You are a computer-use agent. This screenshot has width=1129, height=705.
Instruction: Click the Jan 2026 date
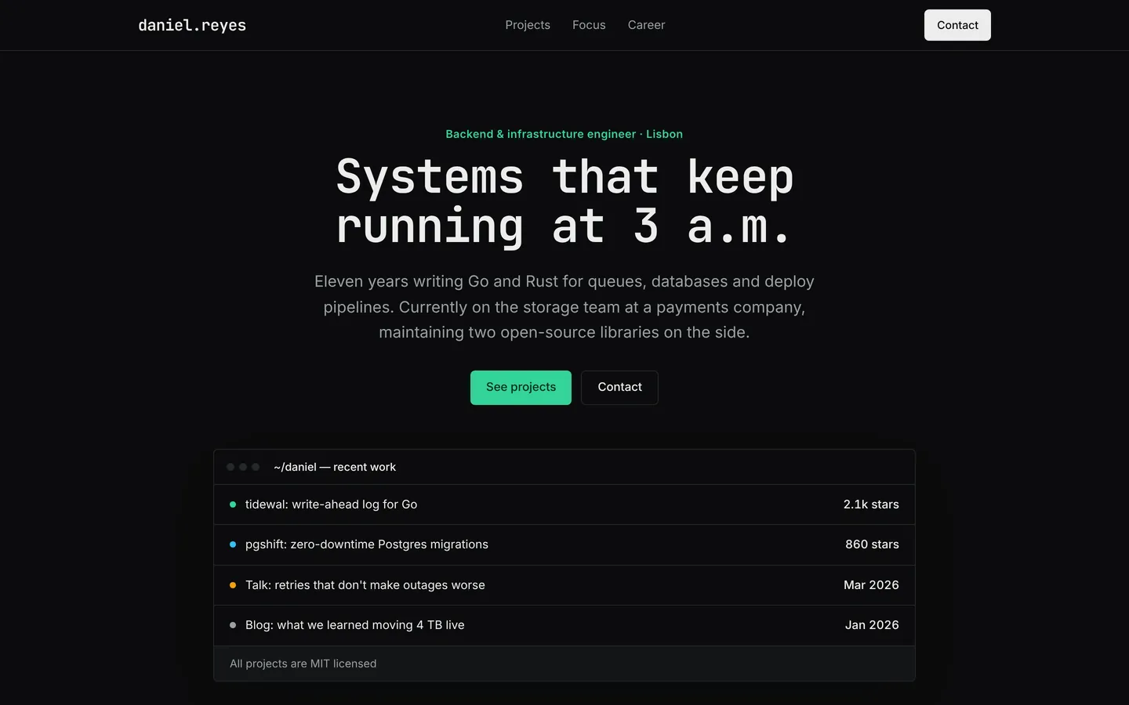click(872, 625)
